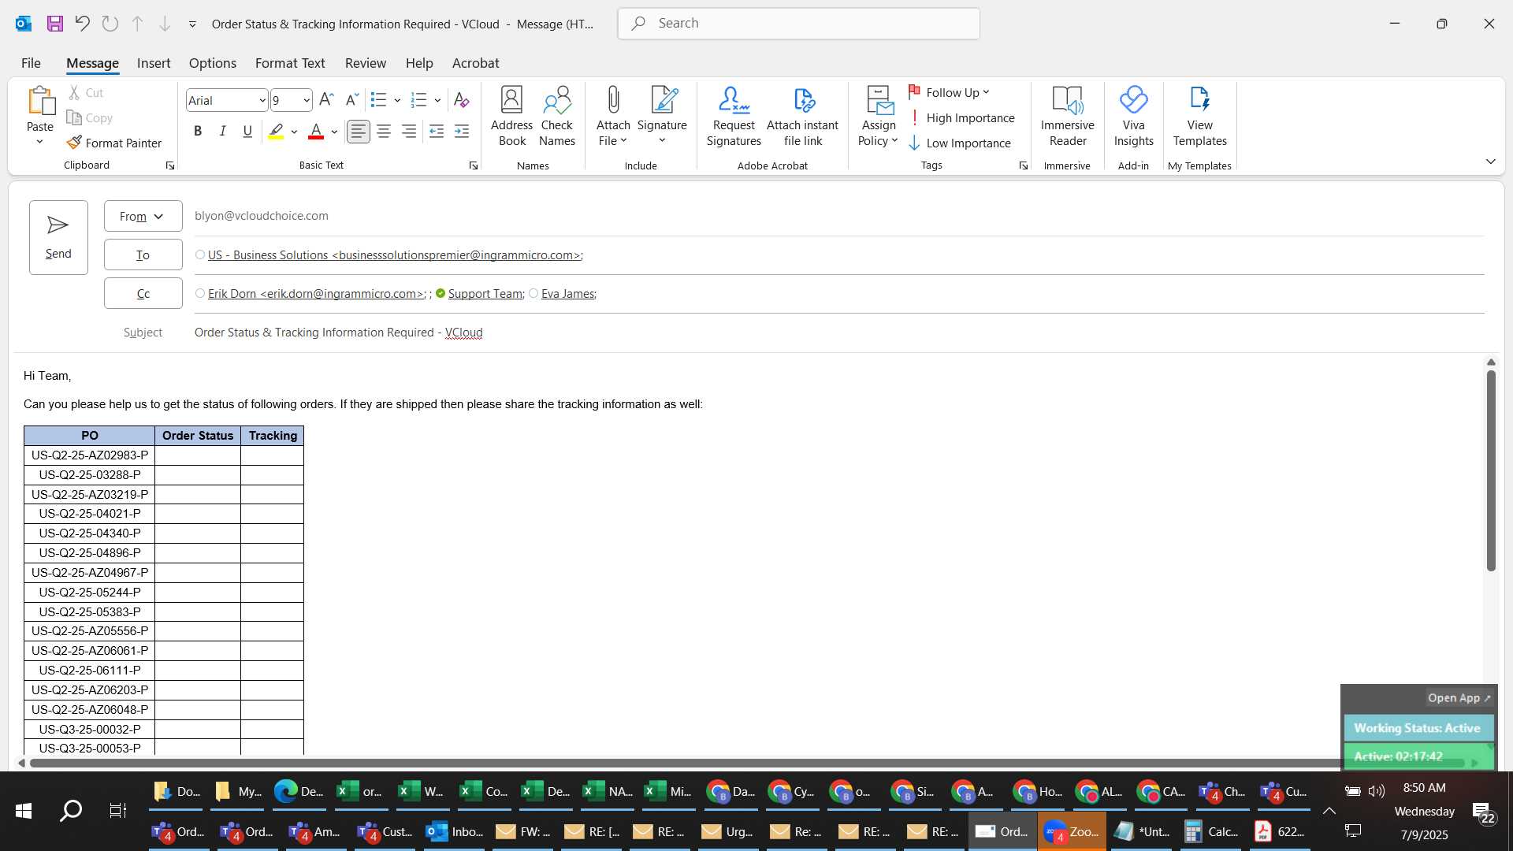This screenshot has height=851, width=1513.
Task: Click the Subject input field
Action: 839,333
